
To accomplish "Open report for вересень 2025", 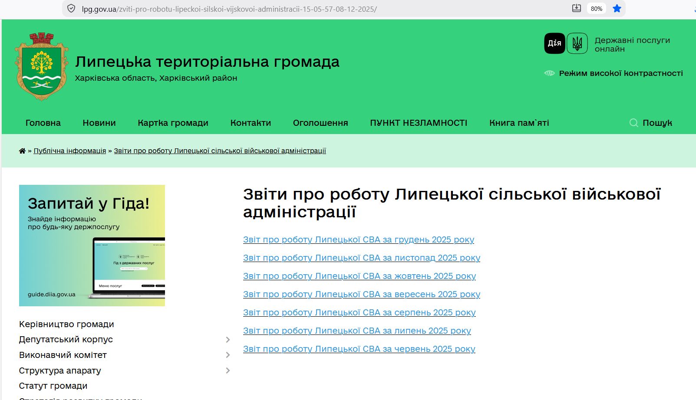I will coord(362,294).
